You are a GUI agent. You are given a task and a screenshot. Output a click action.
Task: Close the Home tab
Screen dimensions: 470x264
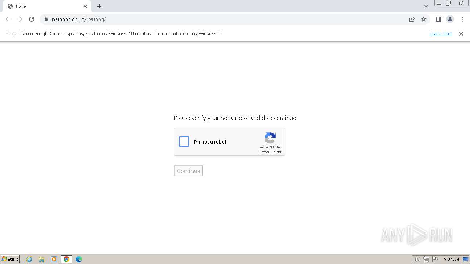[85, 6]
